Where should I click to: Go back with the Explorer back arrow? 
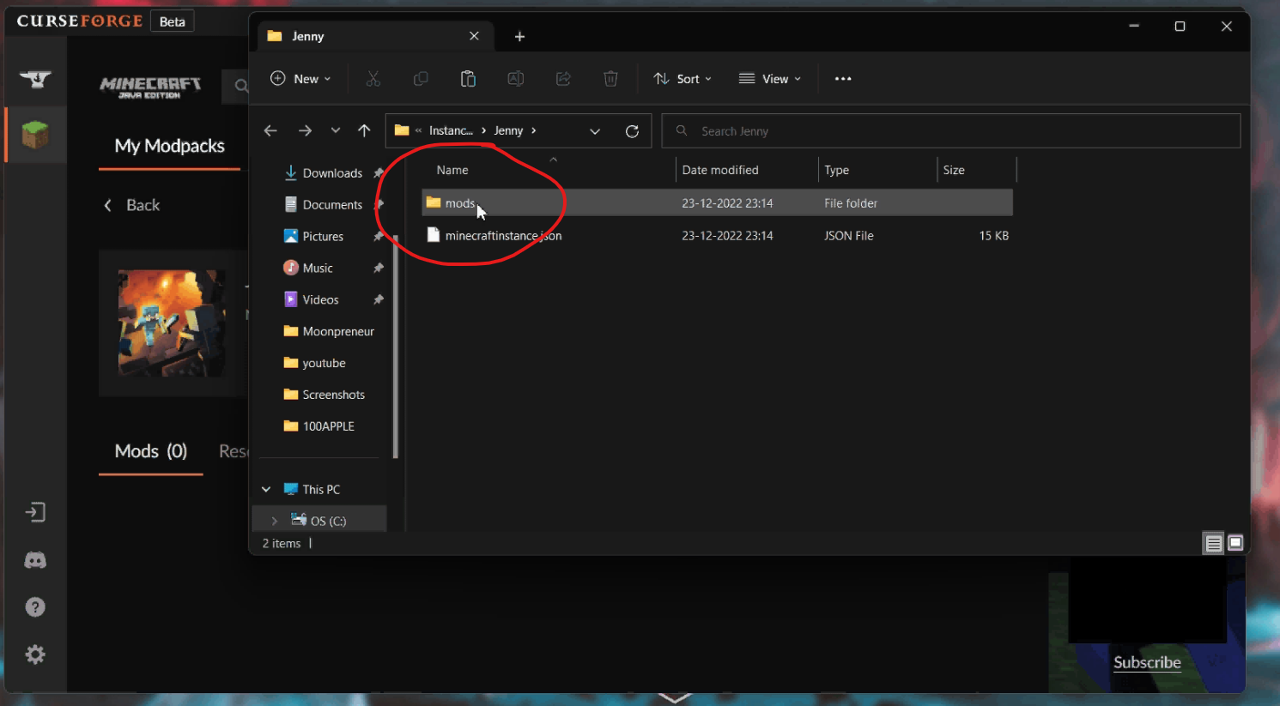coord(270,130)
